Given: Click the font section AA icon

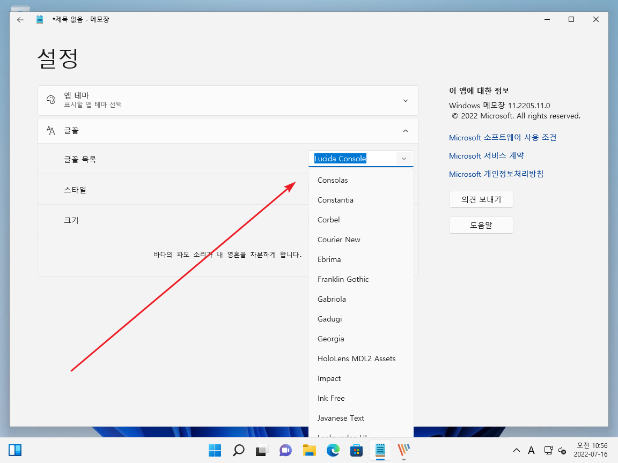Looking at the screenshot, I should 51,130.
